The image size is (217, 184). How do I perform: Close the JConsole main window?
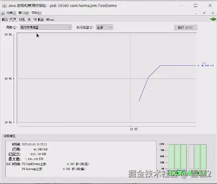pyautogui.click(x=210, y=6)
